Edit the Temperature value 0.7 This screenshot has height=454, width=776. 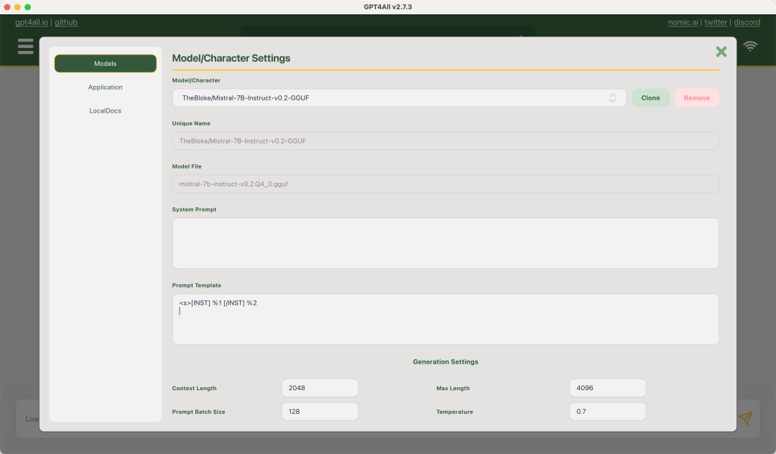click(x=608, y=412)
